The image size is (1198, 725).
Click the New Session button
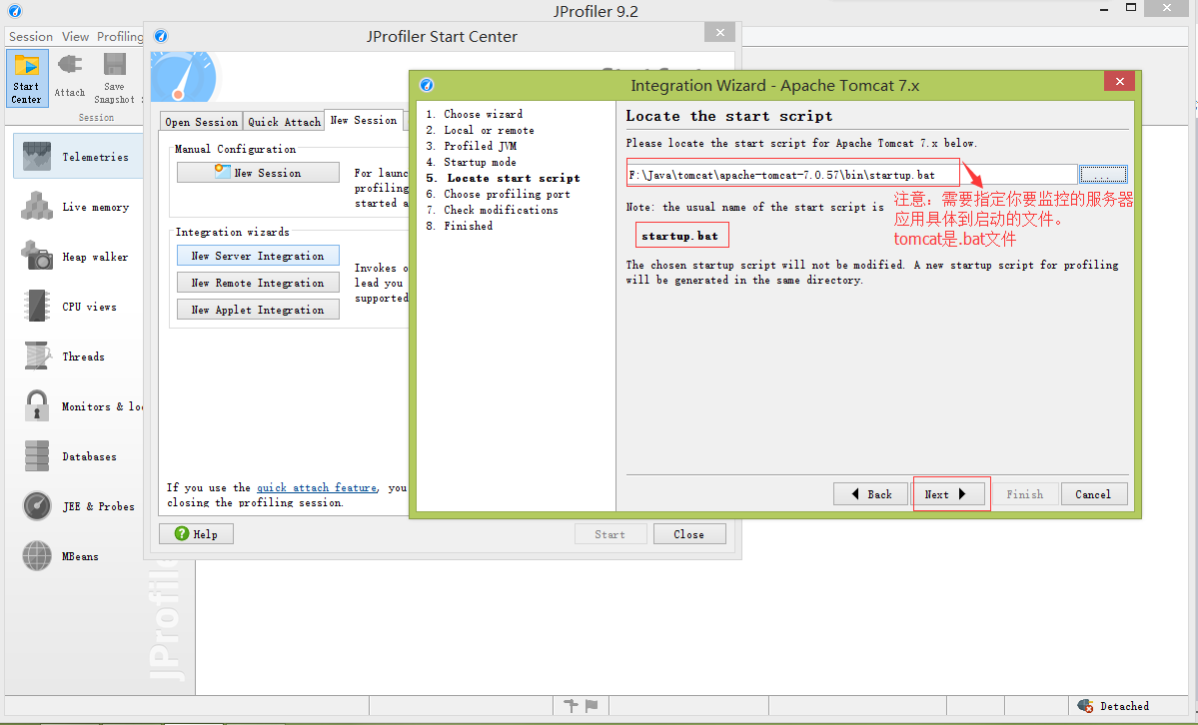(x=258, y=173)
